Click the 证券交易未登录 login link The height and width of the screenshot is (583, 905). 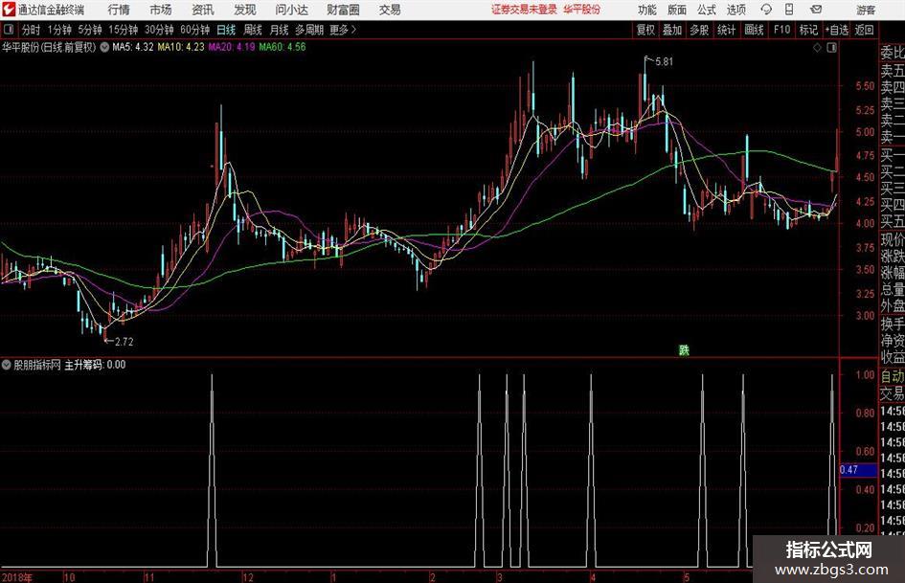[x=525, y=10]
